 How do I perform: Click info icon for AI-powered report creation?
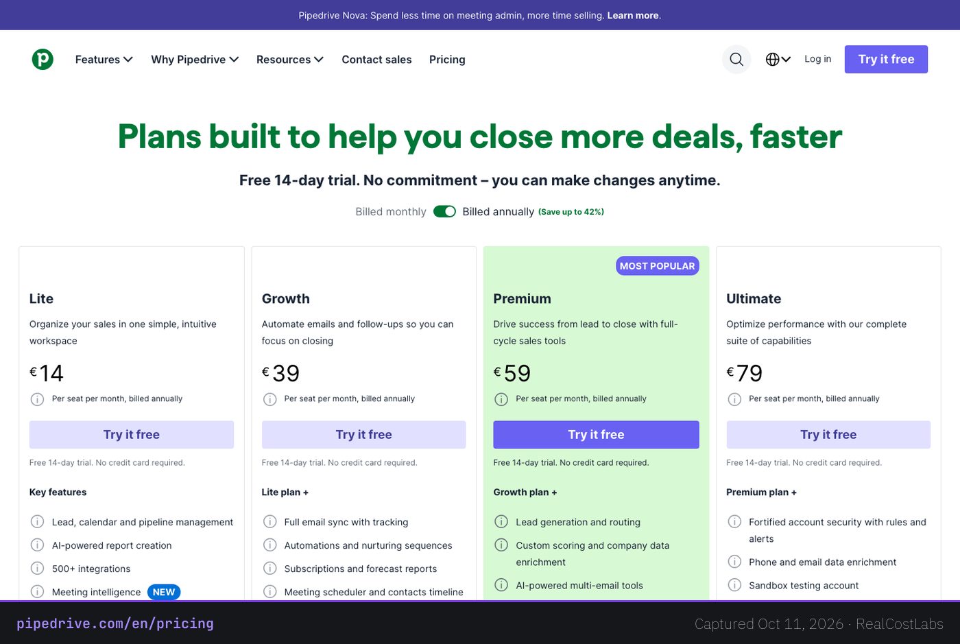pyautogui.click(x=37, y=545)
